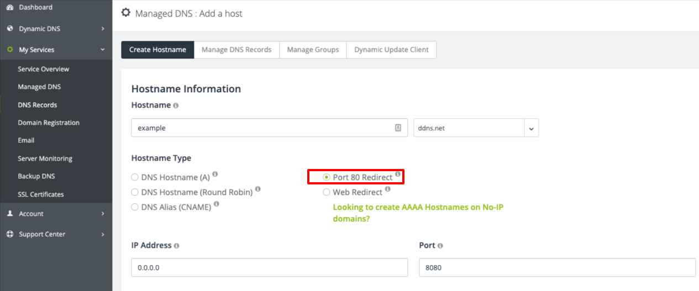Image resolution: width=699 pixels, height=291 pixels.
Task: Click the info icon next to Port label
Action: (440, 246)
